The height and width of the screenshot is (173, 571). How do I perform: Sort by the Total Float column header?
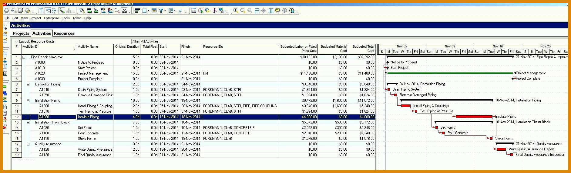click(x=149, y=49)
